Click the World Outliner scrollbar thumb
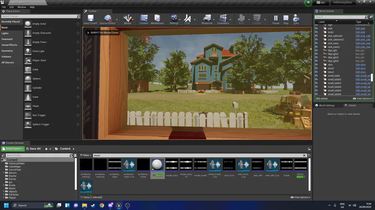Image resolution: width=375 pixels, height=210 pixels. pos(372,78)
